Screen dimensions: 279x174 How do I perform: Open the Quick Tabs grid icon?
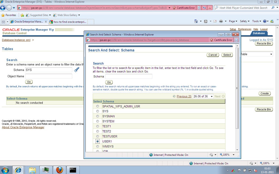click(3, 22)
